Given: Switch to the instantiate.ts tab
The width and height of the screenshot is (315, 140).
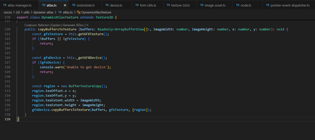Looking at the screenshot, I should coord(85,5).
